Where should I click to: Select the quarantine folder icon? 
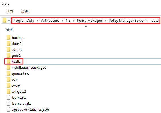[x=8, y=73]
